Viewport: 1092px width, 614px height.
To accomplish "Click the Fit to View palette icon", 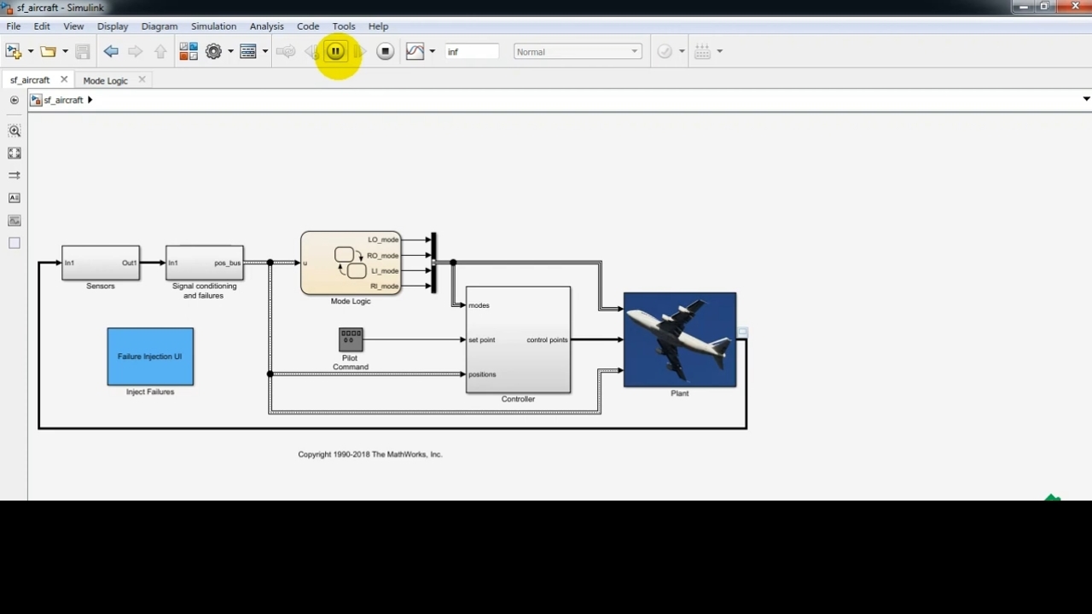I will [x=15, y=153].
